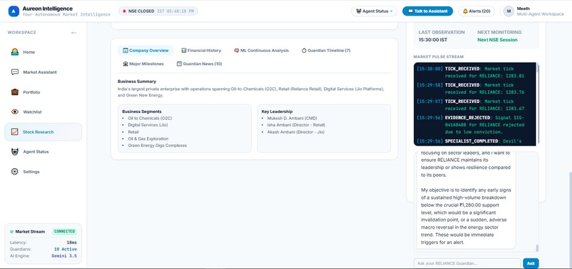Viewport: 572px width, 269px height.
Task: Click the Settings gear icon
Action: click(15, 172)
